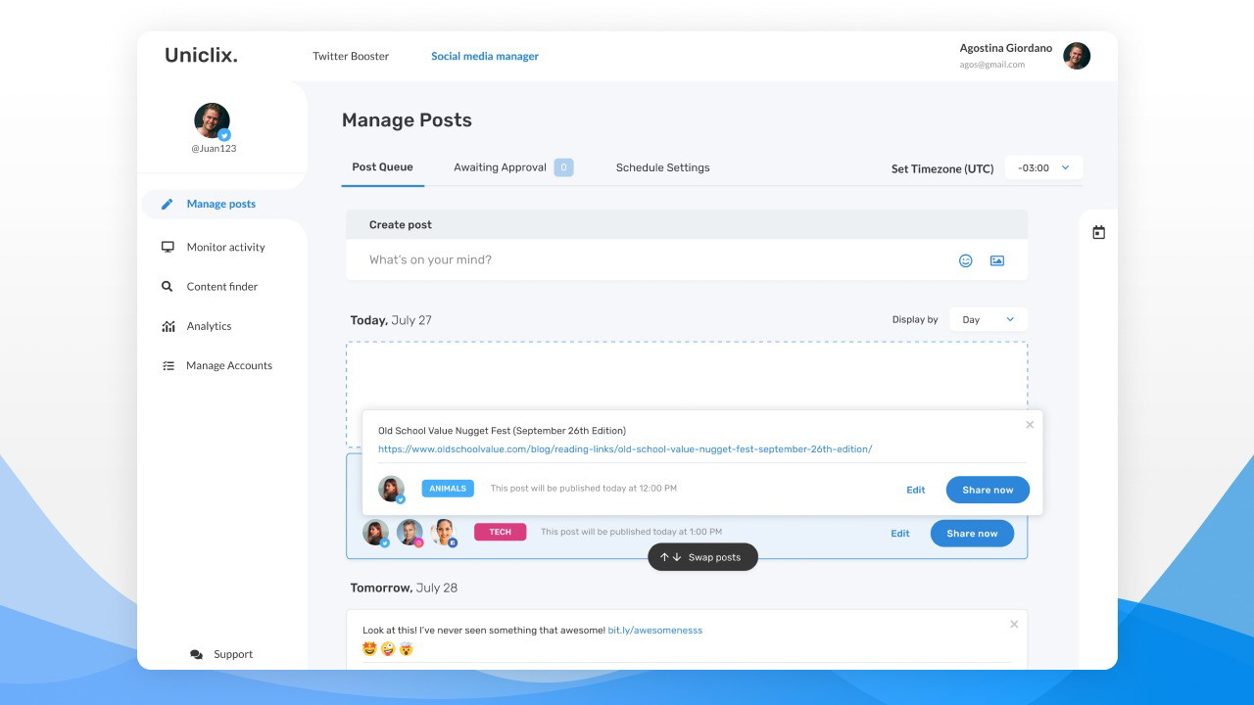The width and height of the screenshot is (1254, 705).
Task: Select Twitter Booster in top navigation
Action: [x=351, y=56]
